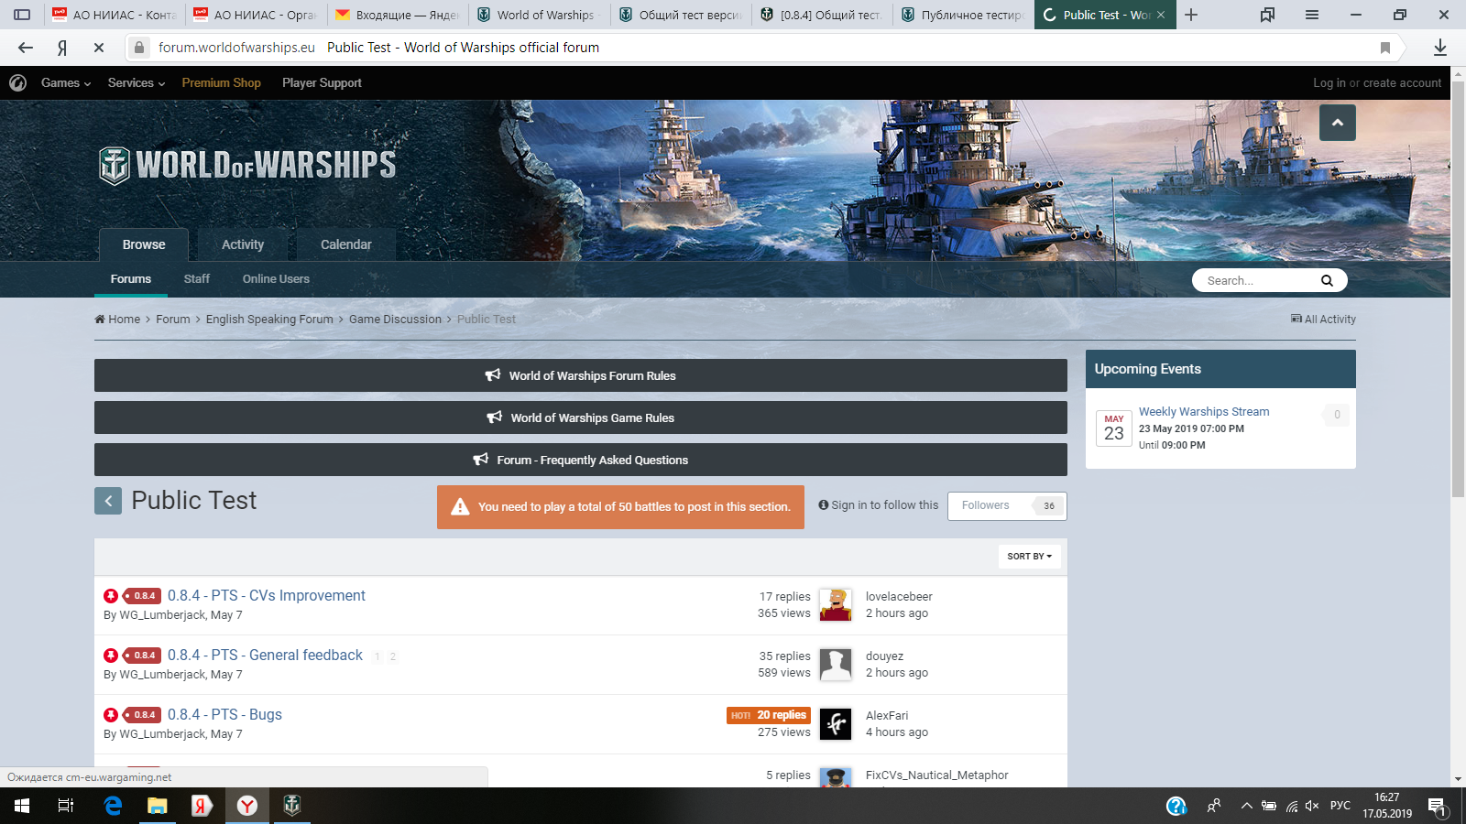Open File Explorer from the taskbar
This screenshot has height=824, width=1466.
pos(158,806)
